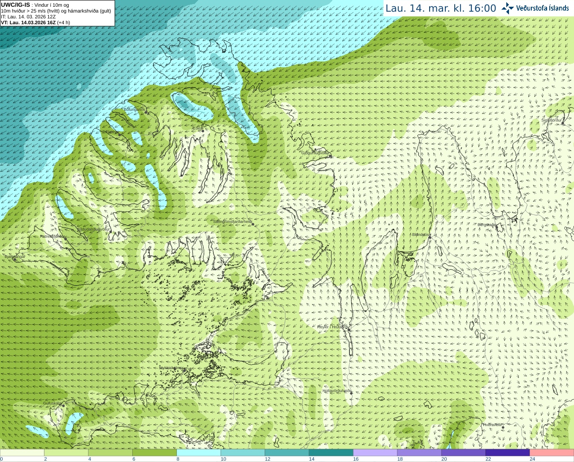This screenshot has height=462, width=574.
Task: Click the 6–8 m/s dark green legend swatch
Action: tap(154, 453)
